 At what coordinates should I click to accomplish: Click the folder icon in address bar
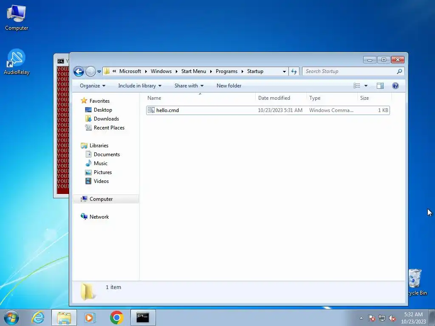(x=107, y=71)
